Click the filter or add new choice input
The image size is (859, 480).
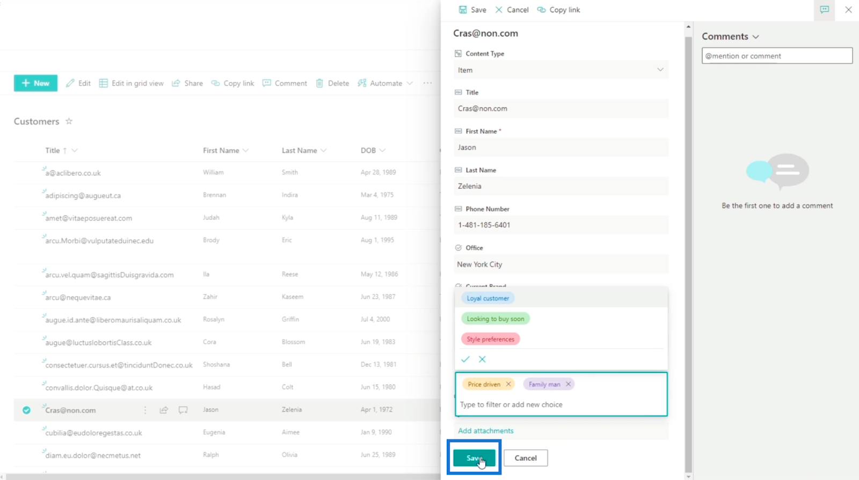(561, 405)
